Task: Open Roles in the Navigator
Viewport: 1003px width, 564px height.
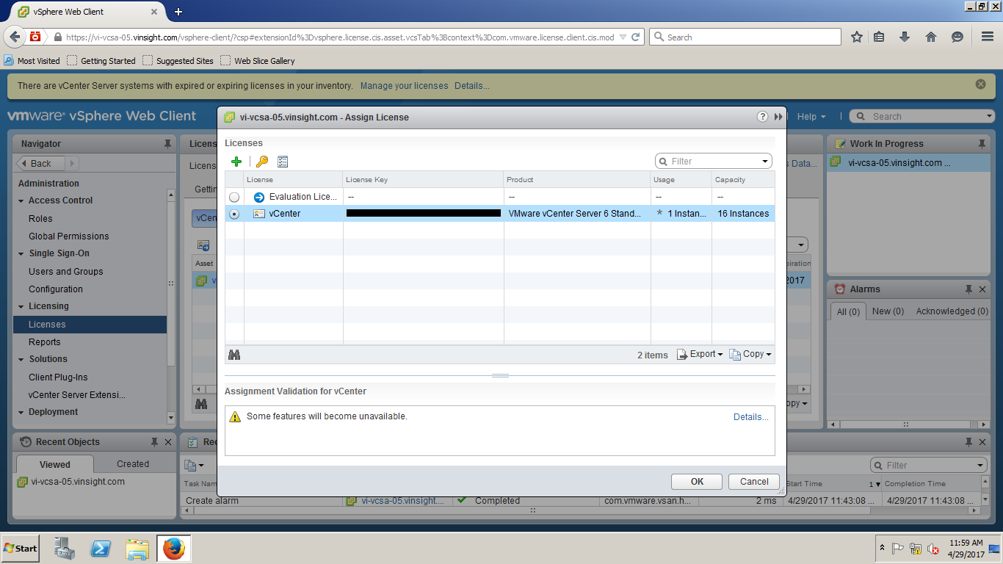Action: pos(40,219)
